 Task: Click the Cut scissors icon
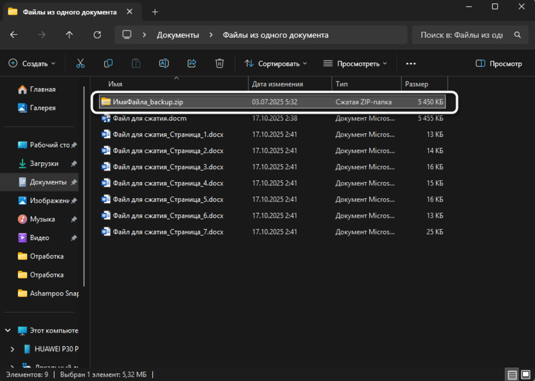[80, 64]
